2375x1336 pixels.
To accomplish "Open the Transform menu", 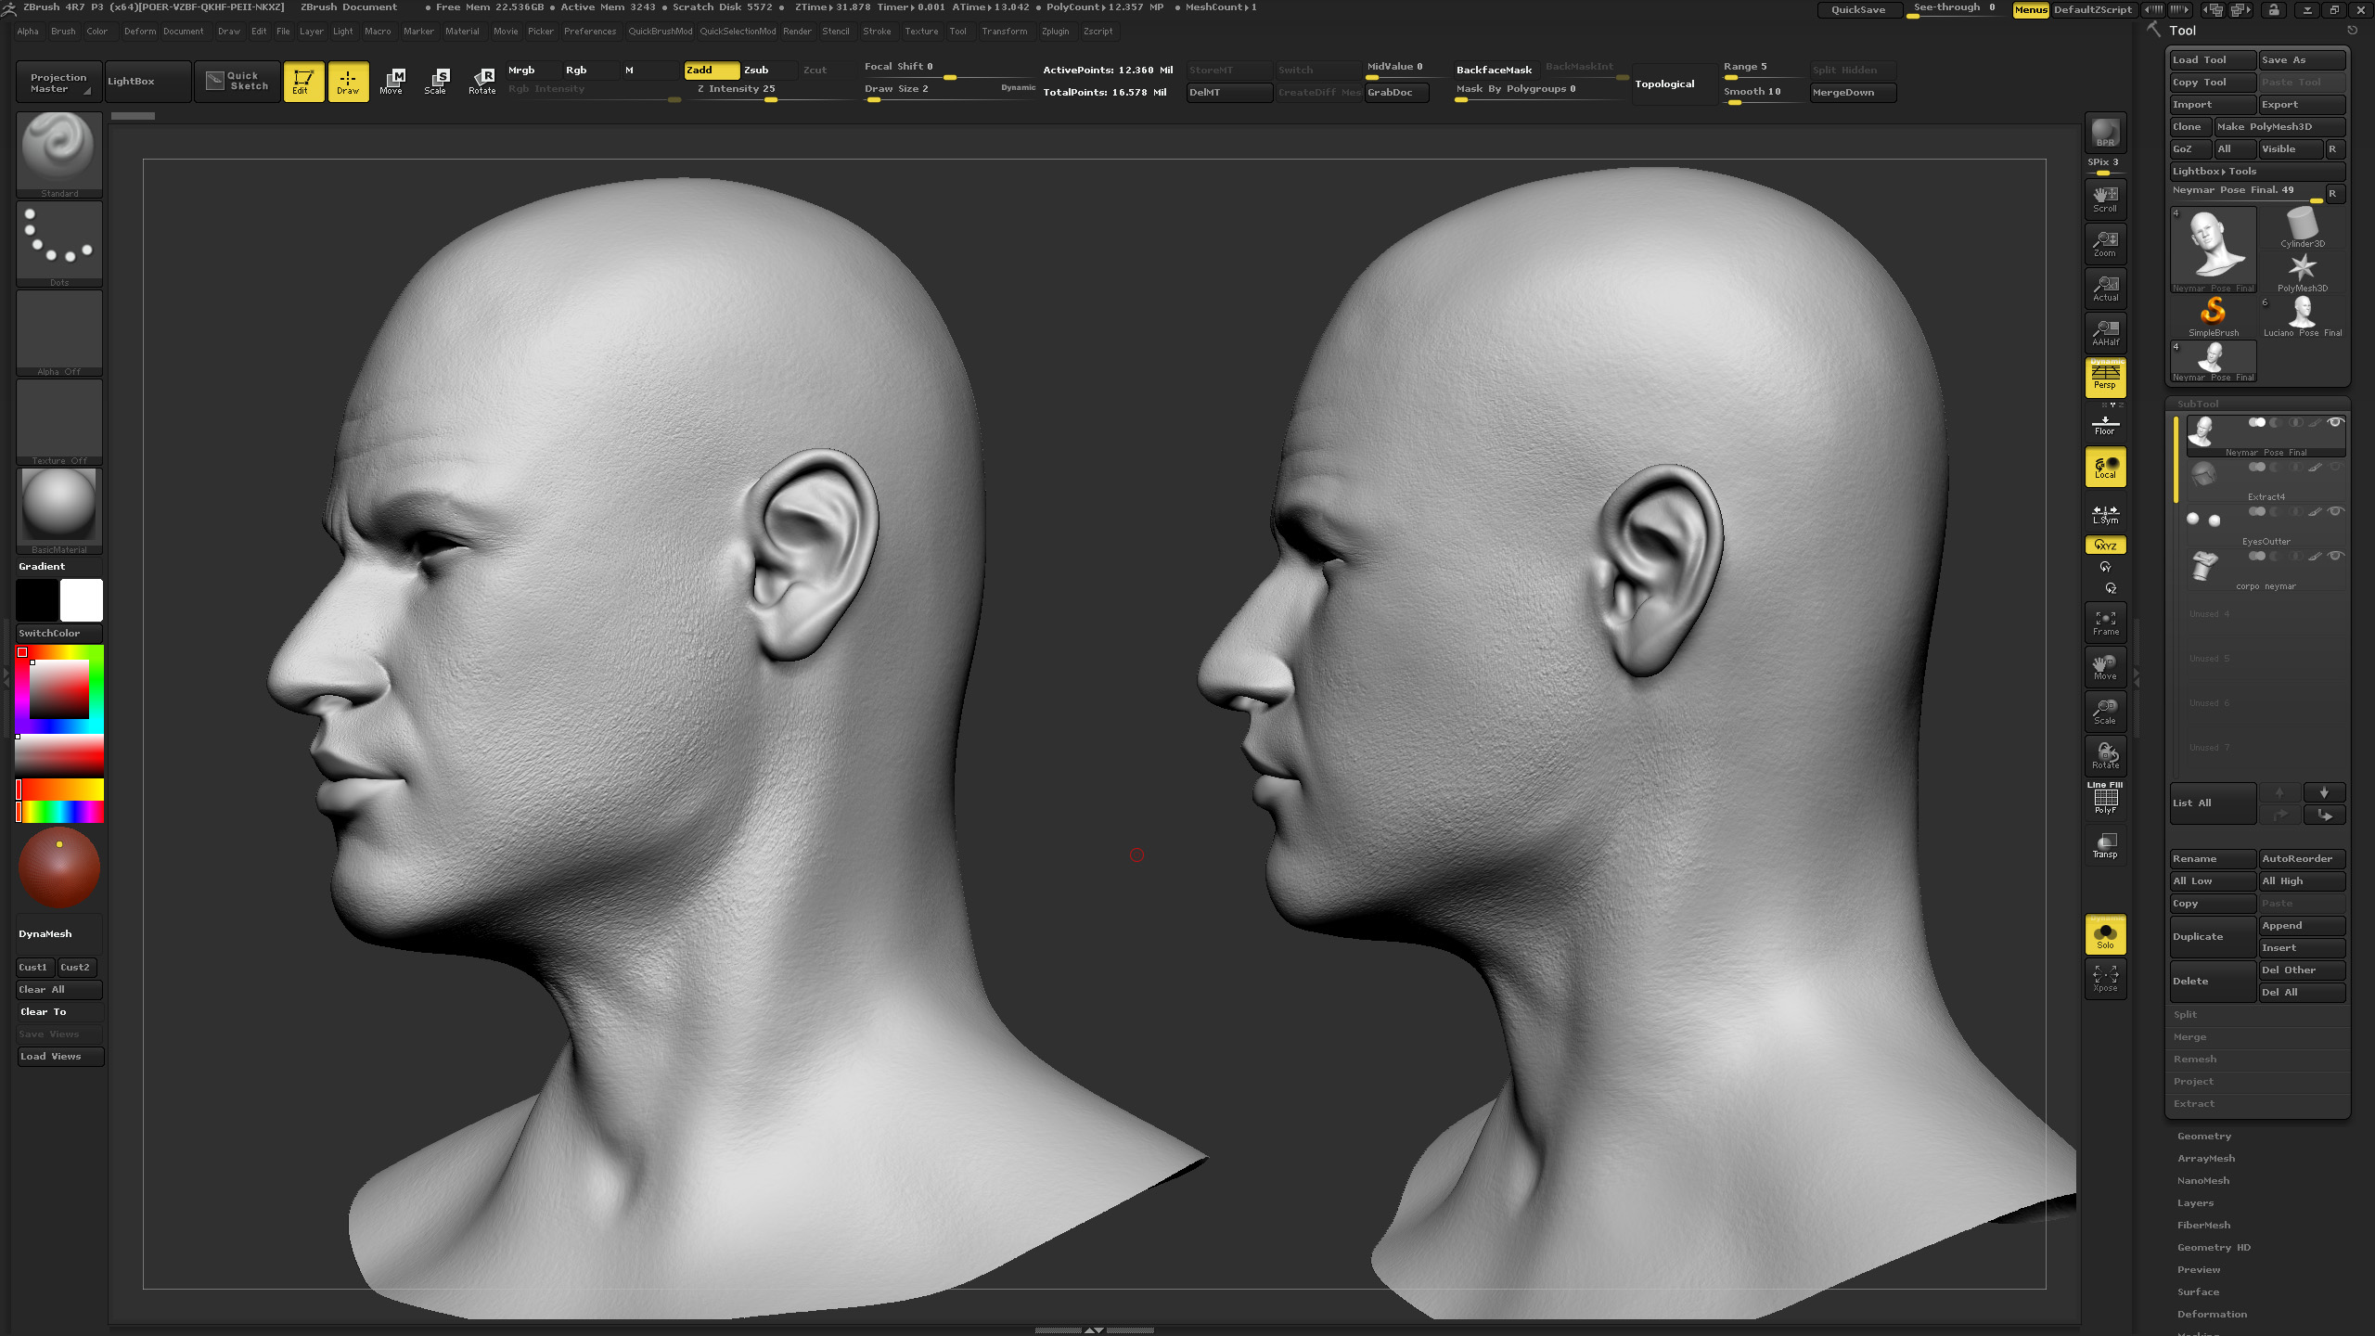I will click(x=1005, y=32).
